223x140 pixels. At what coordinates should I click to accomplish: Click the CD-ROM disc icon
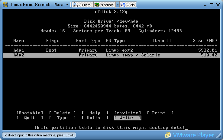pyautogui.click(x=75, y=5)
